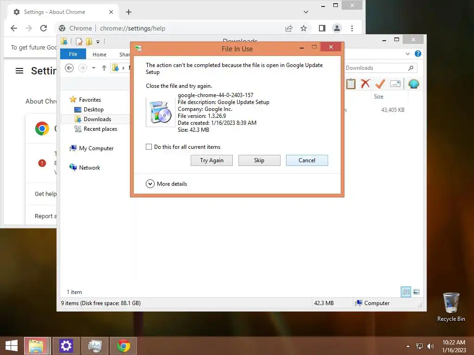Close the Settings - About Chrome tab
The height and width of the screenshot is (355, 474).
[111, 12]
